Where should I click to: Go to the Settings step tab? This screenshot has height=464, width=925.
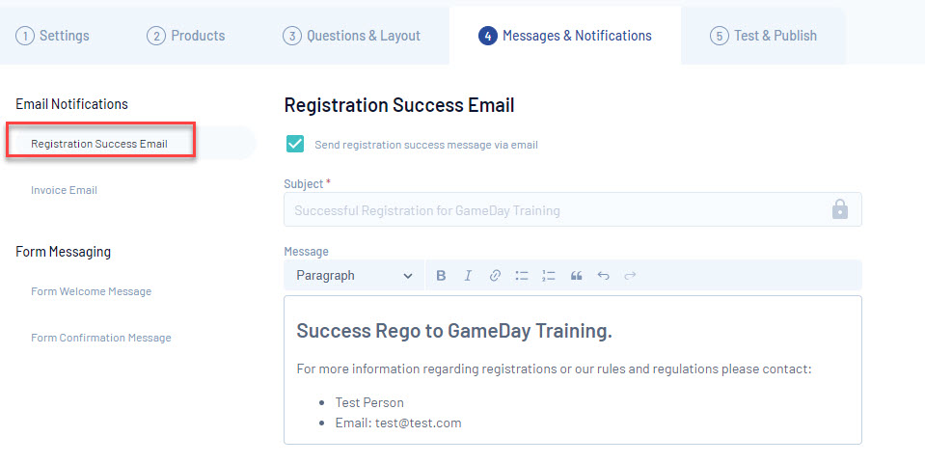(x=53, y=36)
